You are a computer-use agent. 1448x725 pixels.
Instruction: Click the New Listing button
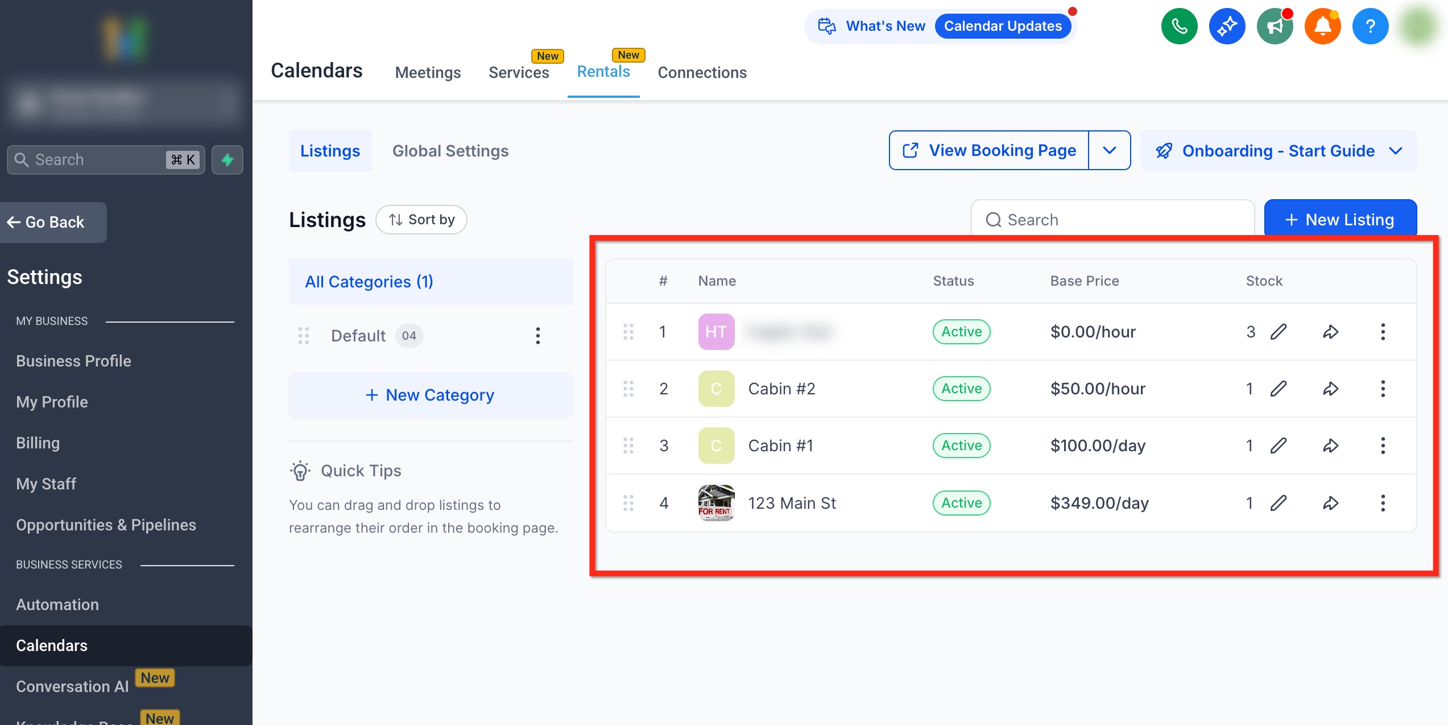pyautogui.click(x=1340, y=220)
